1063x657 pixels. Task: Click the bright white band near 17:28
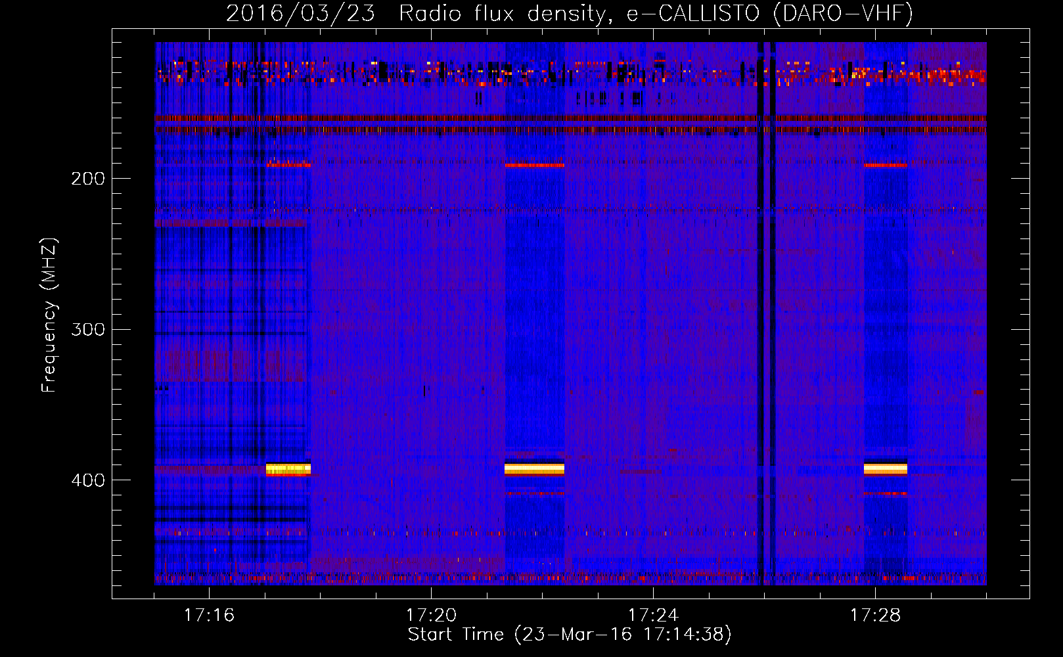coord(885,468)
